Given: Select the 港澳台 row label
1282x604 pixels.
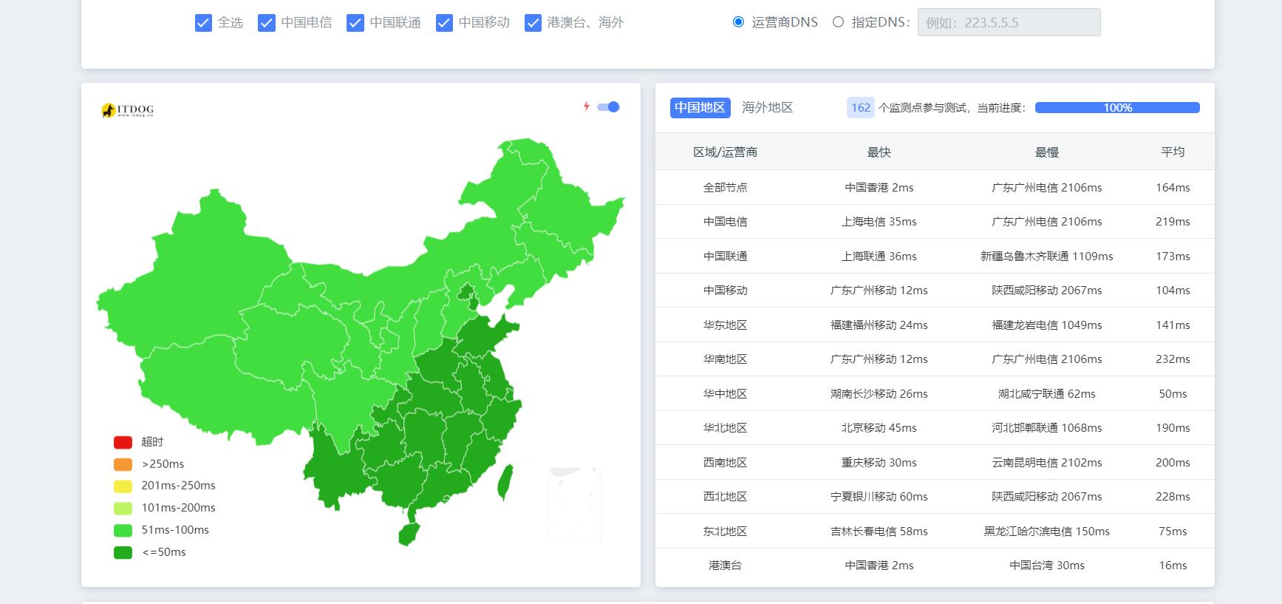Looking at the screenshot, I should tap(725, 566).
